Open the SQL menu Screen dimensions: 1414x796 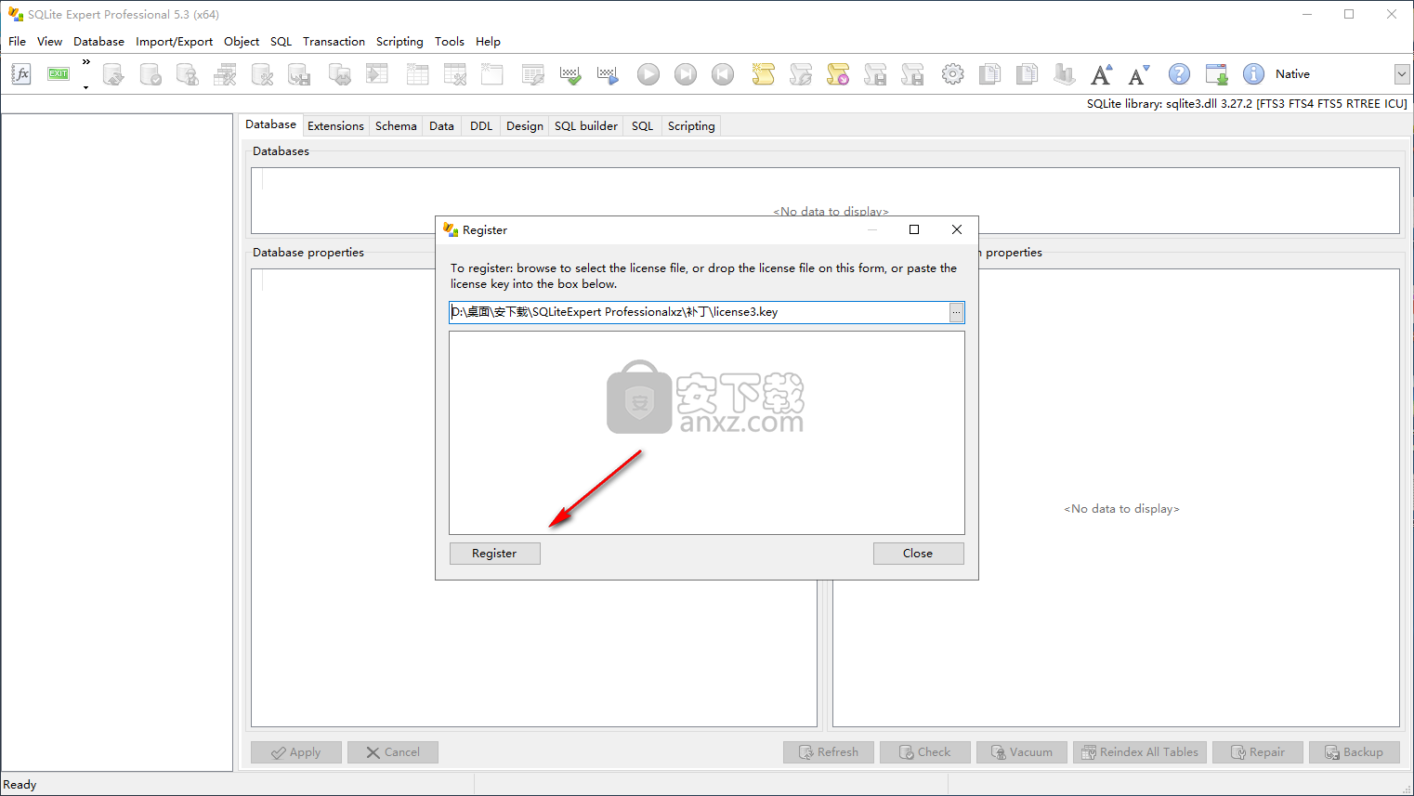coord(281,42)
